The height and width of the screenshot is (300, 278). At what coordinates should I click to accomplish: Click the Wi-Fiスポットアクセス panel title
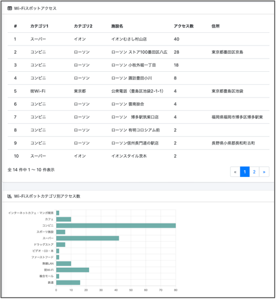[x=35, y=8]
